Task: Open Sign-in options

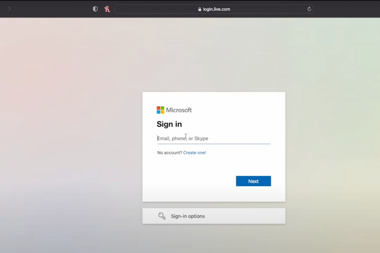Action: [214, 216]
